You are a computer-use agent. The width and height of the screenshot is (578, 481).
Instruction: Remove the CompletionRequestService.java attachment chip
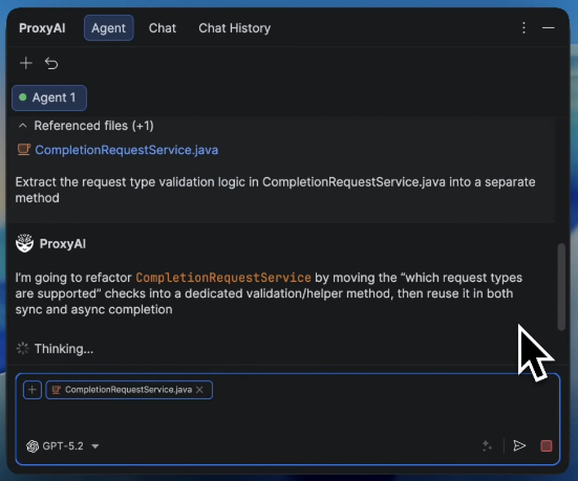(x=199, y=389)
